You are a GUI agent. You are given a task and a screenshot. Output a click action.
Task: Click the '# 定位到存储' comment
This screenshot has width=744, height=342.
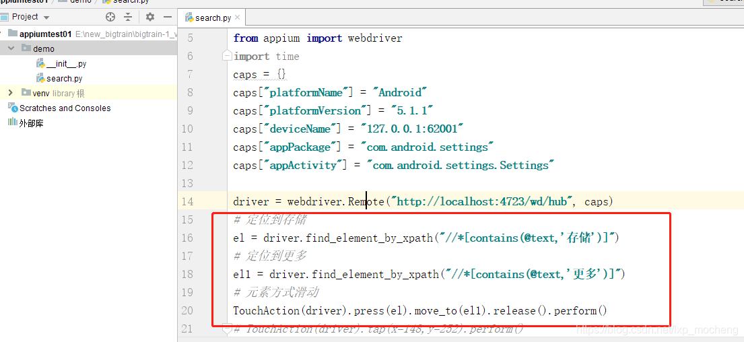tap(270, 220)
